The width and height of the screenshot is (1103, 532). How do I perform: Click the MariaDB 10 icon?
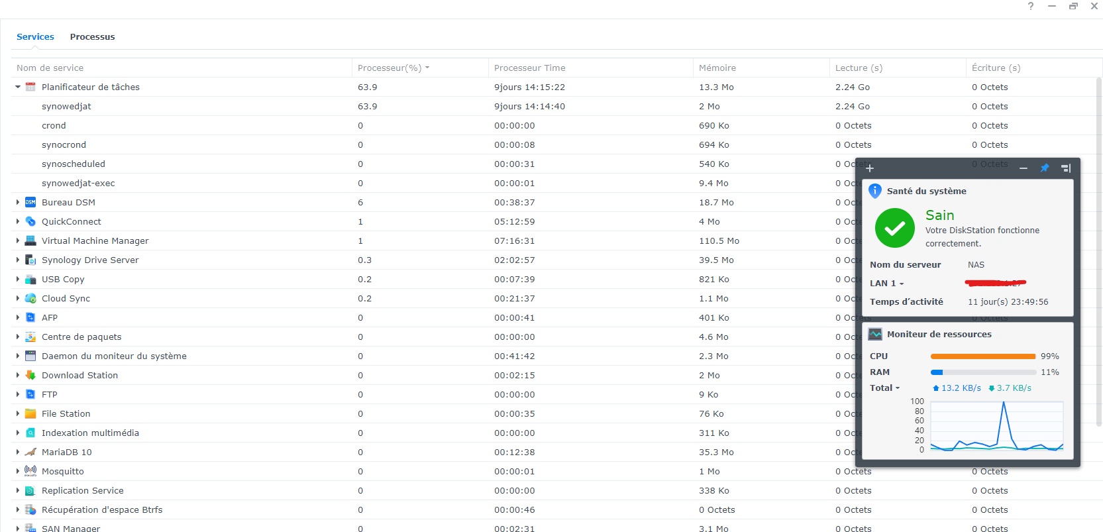point(30,452)
